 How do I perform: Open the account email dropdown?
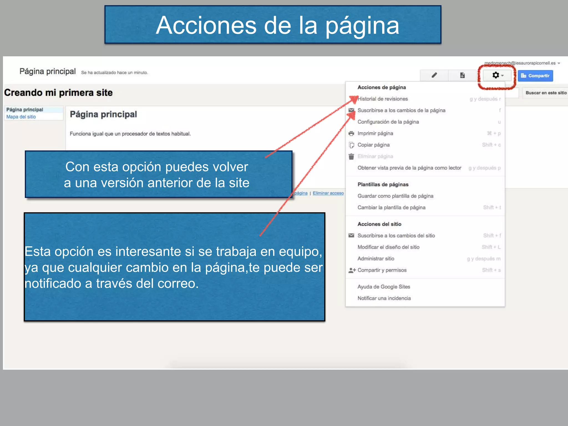pos(522,63)
